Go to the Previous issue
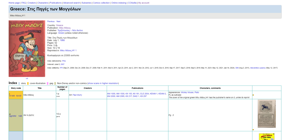290x140 pixels. (x=51, y=22)
